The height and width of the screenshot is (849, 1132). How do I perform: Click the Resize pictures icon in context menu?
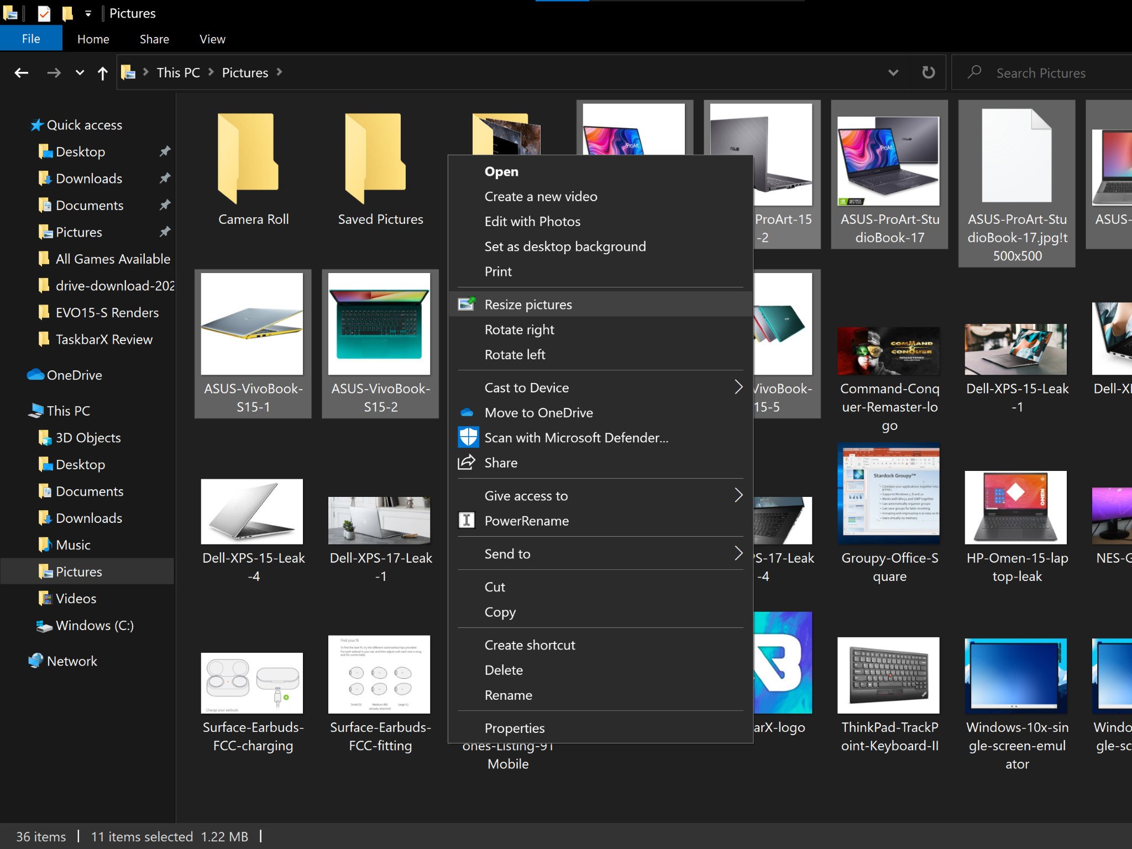467,304
